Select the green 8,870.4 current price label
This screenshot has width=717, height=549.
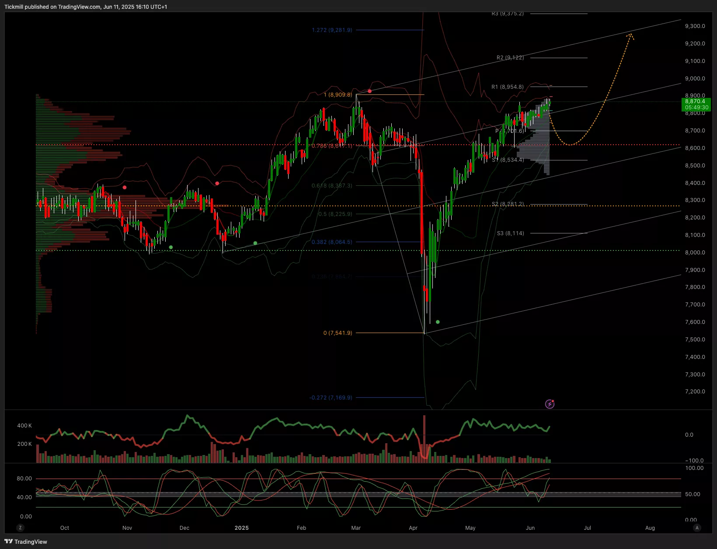point(696,104)
